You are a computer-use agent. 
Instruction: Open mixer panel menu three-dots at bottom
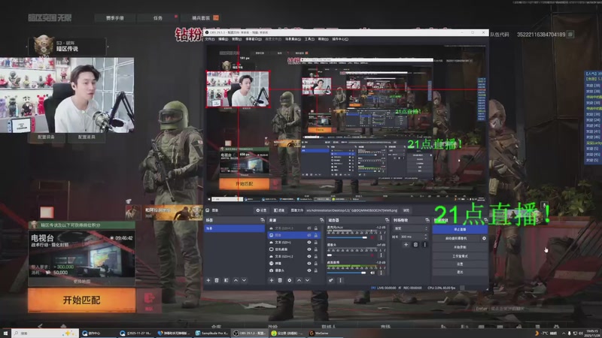pyautogui.click(x=340, y=280)
